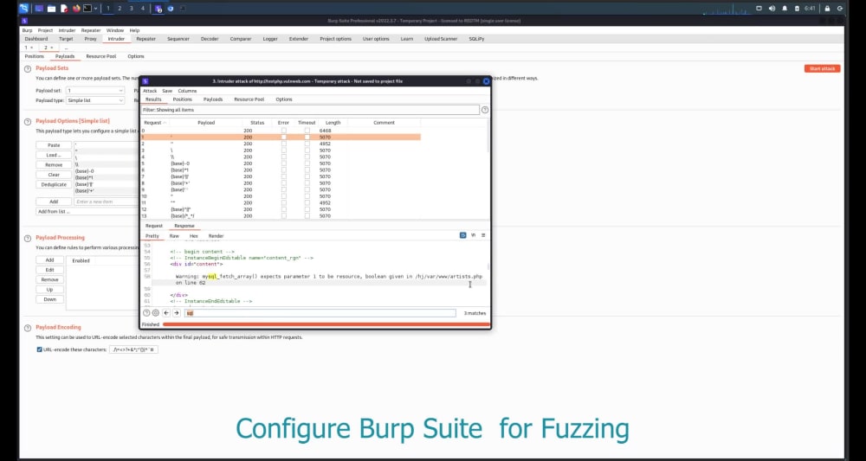
Task: Select the Request message tab
Action: 154,226
